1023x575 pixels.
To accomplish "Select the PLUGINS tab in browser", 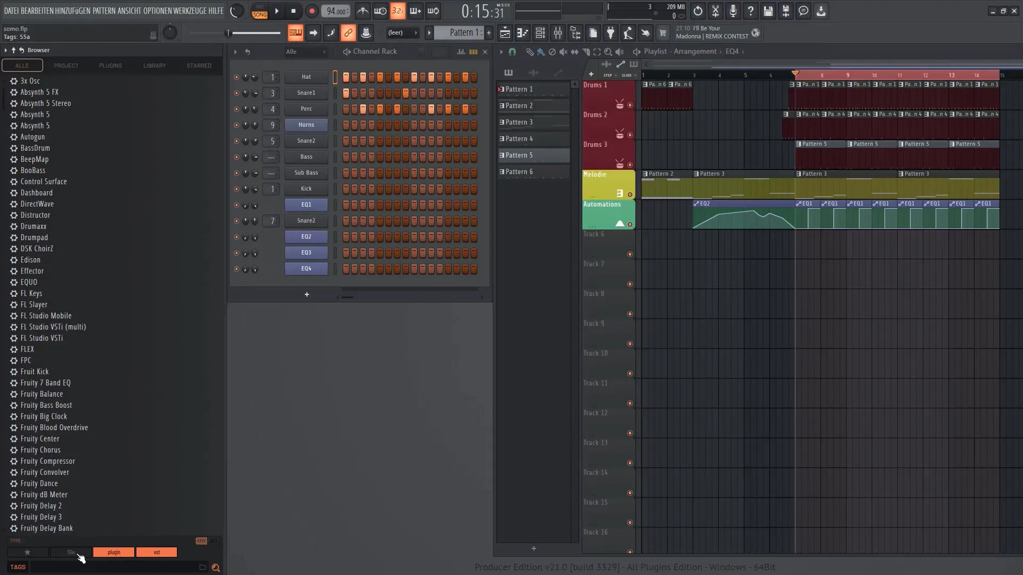I will 110,65.
